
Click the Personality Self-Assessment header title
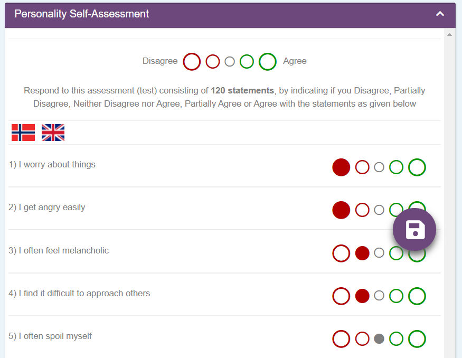[x=82, y=14]
